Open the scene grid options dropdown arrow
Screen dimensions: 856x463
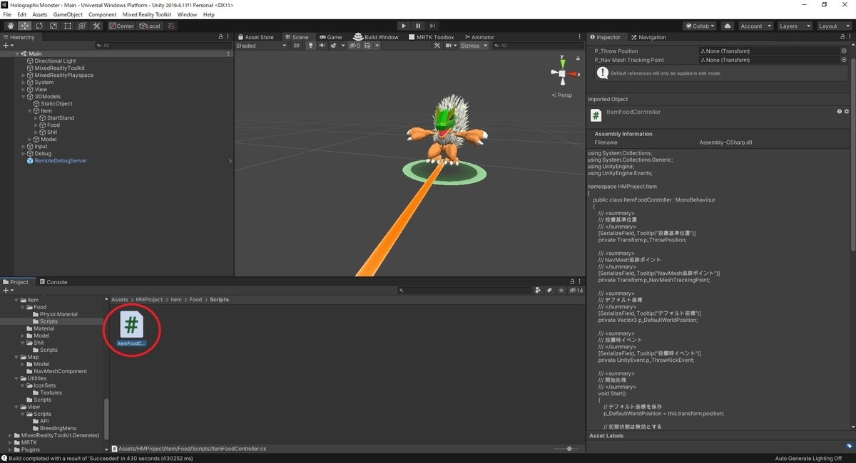click(x=377, y=46)
